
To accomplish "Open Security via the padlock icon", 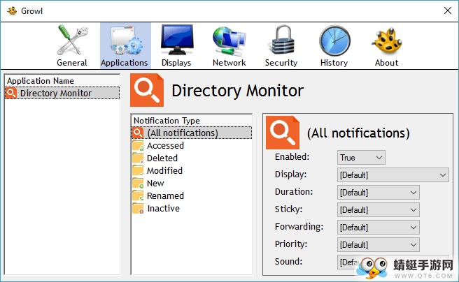I will point(283,40).
